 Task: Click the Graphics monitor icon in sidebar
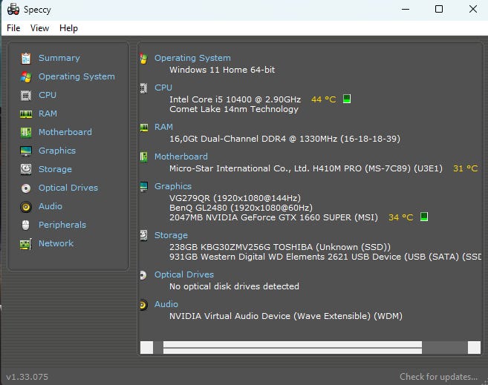pos(26,151)
